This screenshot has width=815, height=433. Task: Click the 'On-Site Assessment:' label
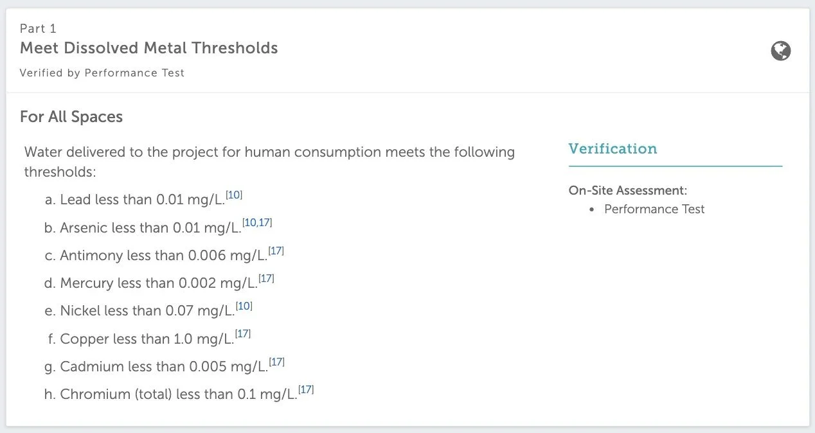click(x=628, y=190)
